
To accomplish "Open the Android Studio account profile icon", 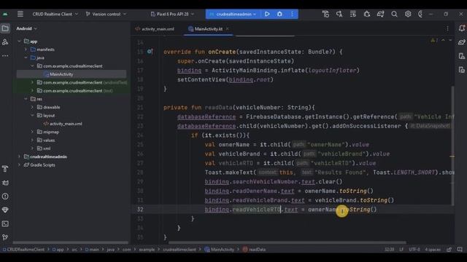I will tap(420, 14).
